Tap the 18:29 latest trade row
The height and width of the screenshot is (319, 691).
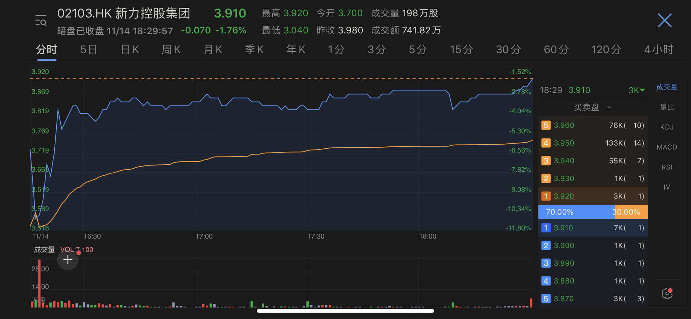593,90
